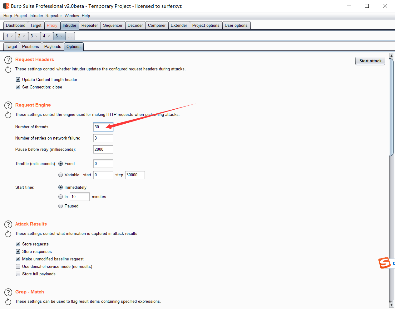Open help for Request Headers section

tap(8, 60)
